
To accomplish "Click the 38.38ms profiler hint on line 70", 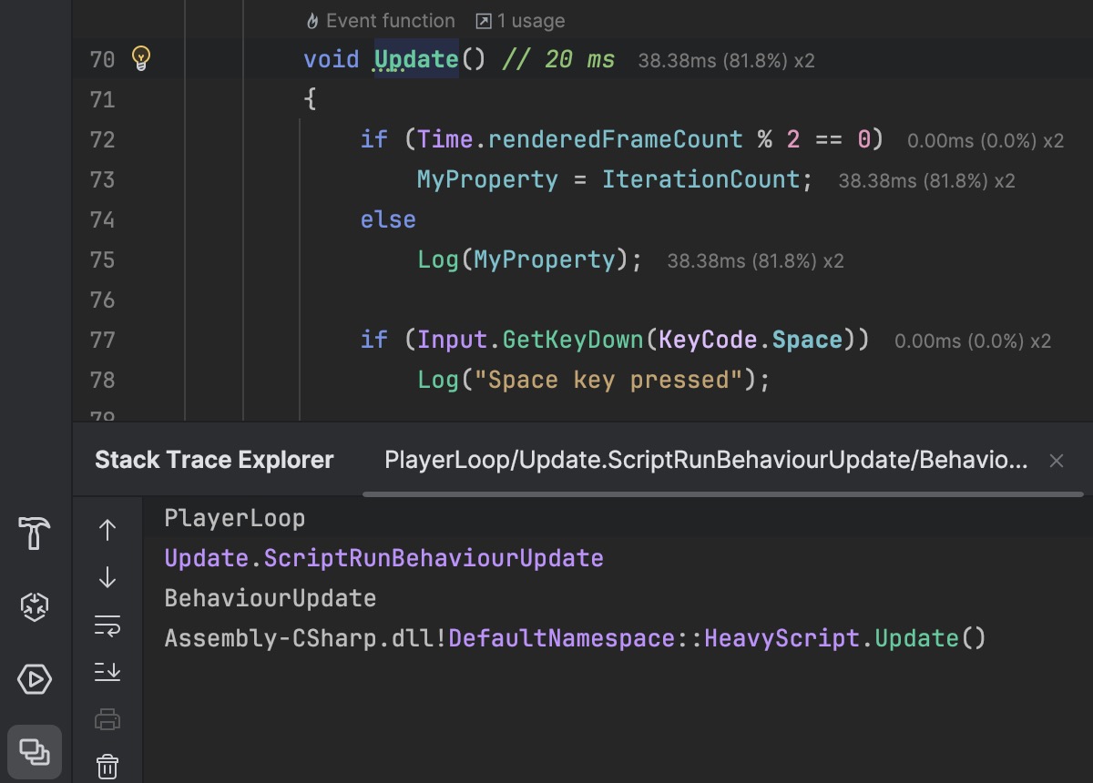I will pyautogui.click(x=726, y=61).
